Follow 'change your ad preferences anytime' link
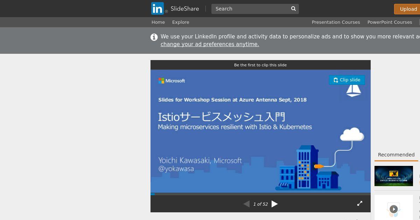Screen dimensions: 420x220 pos(210,44)
